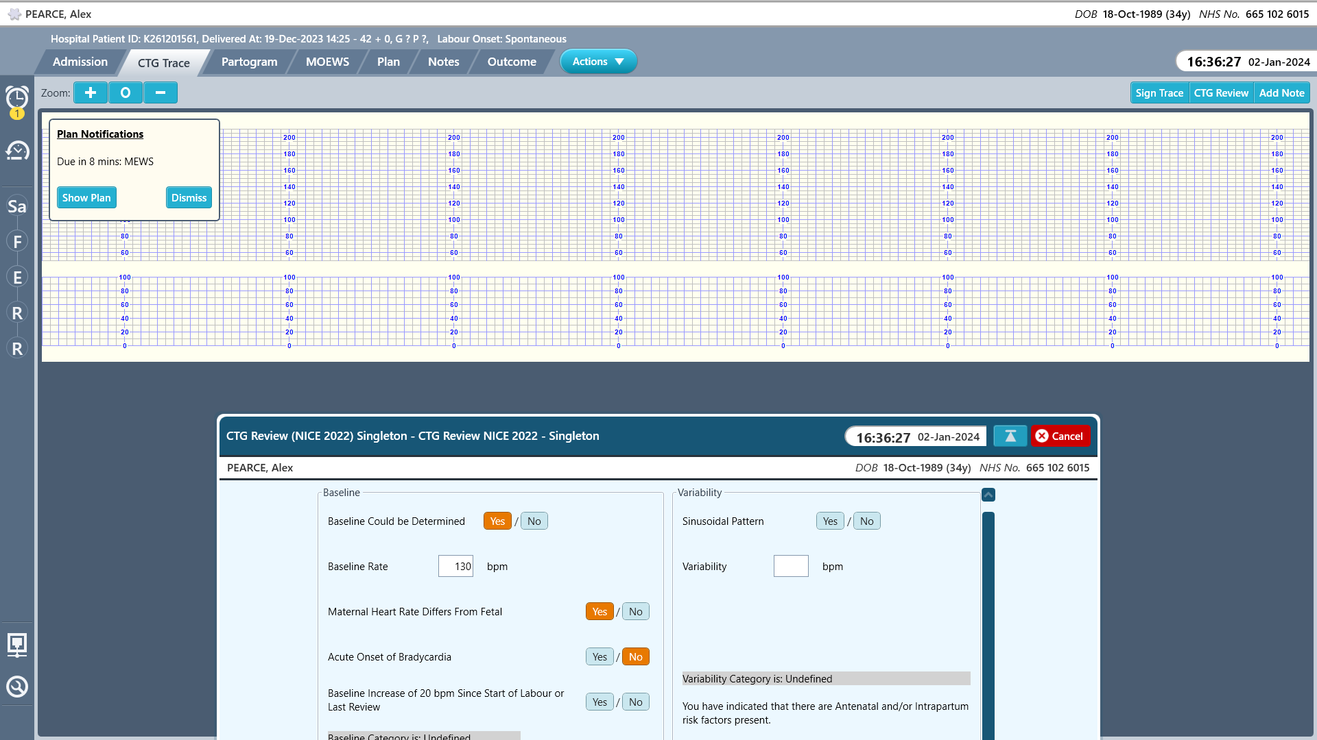
Task: Cancel the CTG Review dialog
Action: pos(1060,436)
